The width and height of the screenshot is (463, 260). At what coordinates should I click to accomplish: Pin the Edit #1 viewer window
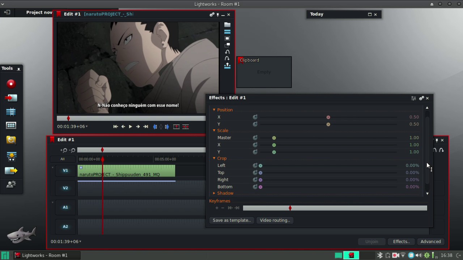coord(218,14)
